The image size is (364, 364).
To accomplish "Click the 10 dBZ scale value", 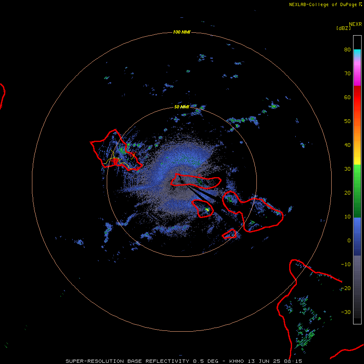I will [347, 217].
